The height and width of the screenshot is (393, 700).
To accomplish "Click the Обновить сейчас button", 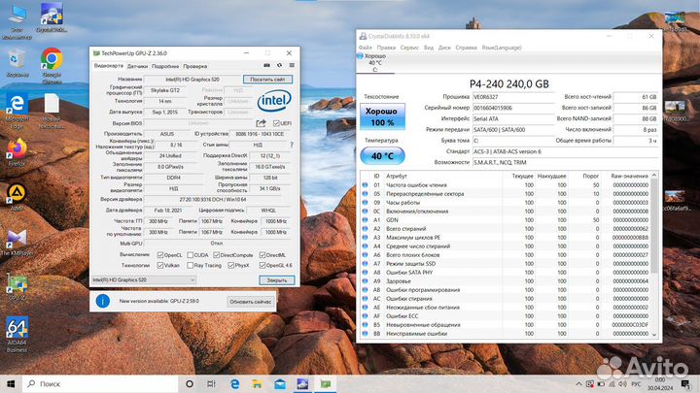I will coord(251,302).
